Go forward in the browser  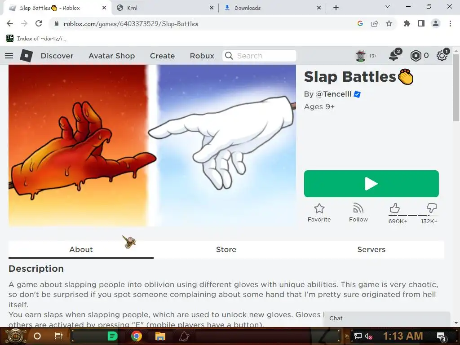[24, 23]
